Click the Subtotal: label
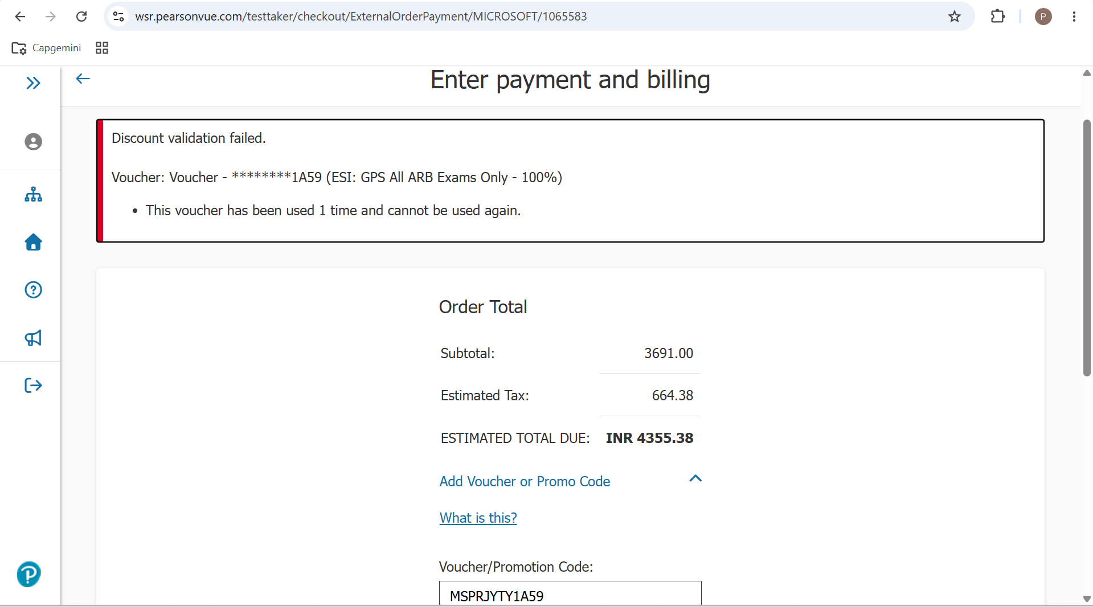Image resolution: width=1093 pixels, height=607 pixels. (468, 354)
